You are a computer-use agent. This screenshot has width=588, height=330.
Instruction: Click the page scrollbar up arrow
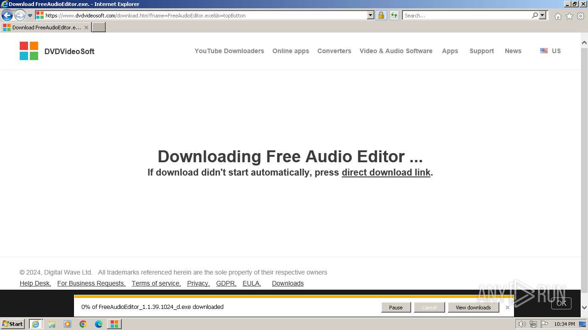pyautogui.click(x=584, y=43)
